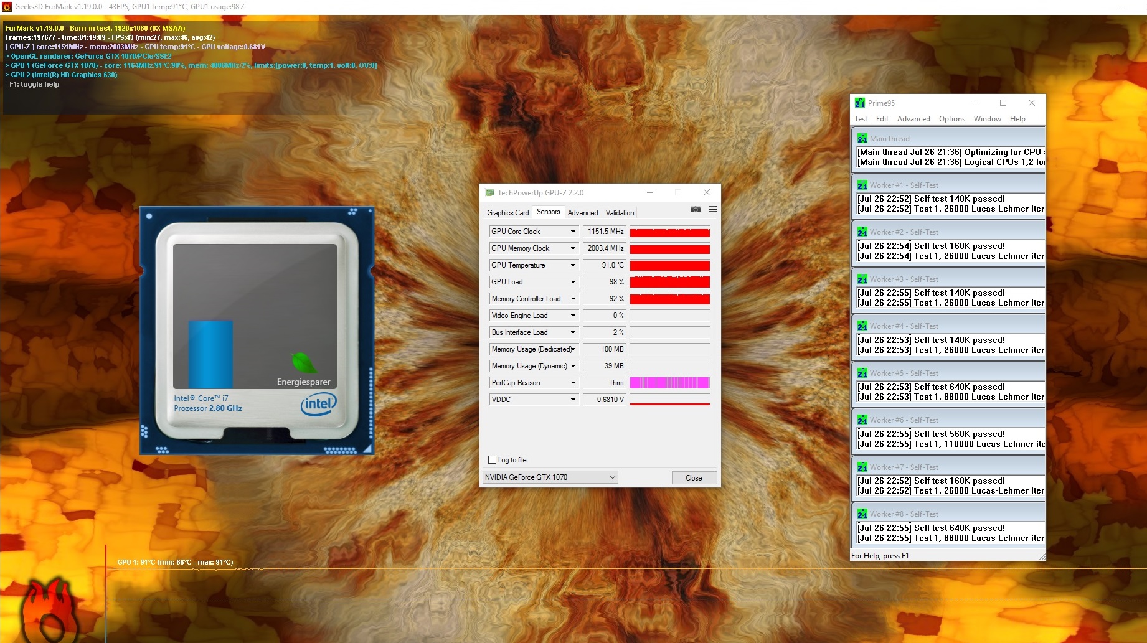1147x643 pixels.
Task: Click the Worker #6 Self-Test window icon
Action: coord(862,420)
